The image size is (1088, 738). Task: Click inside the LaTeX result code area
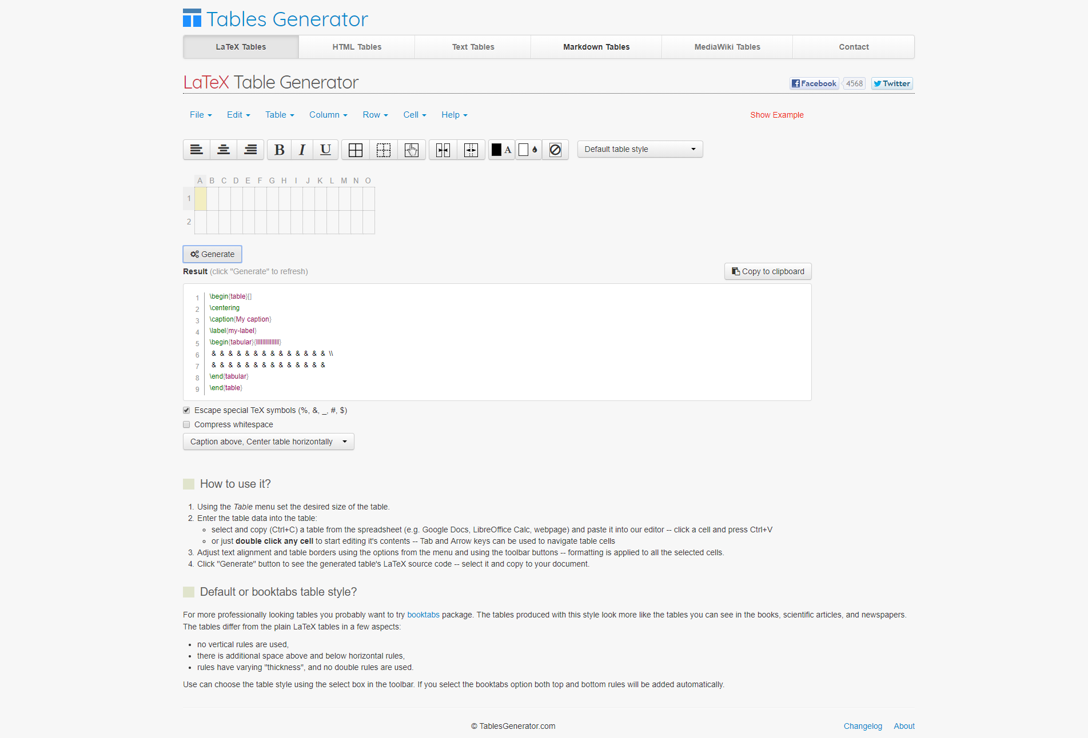click(x=497, y=342)
